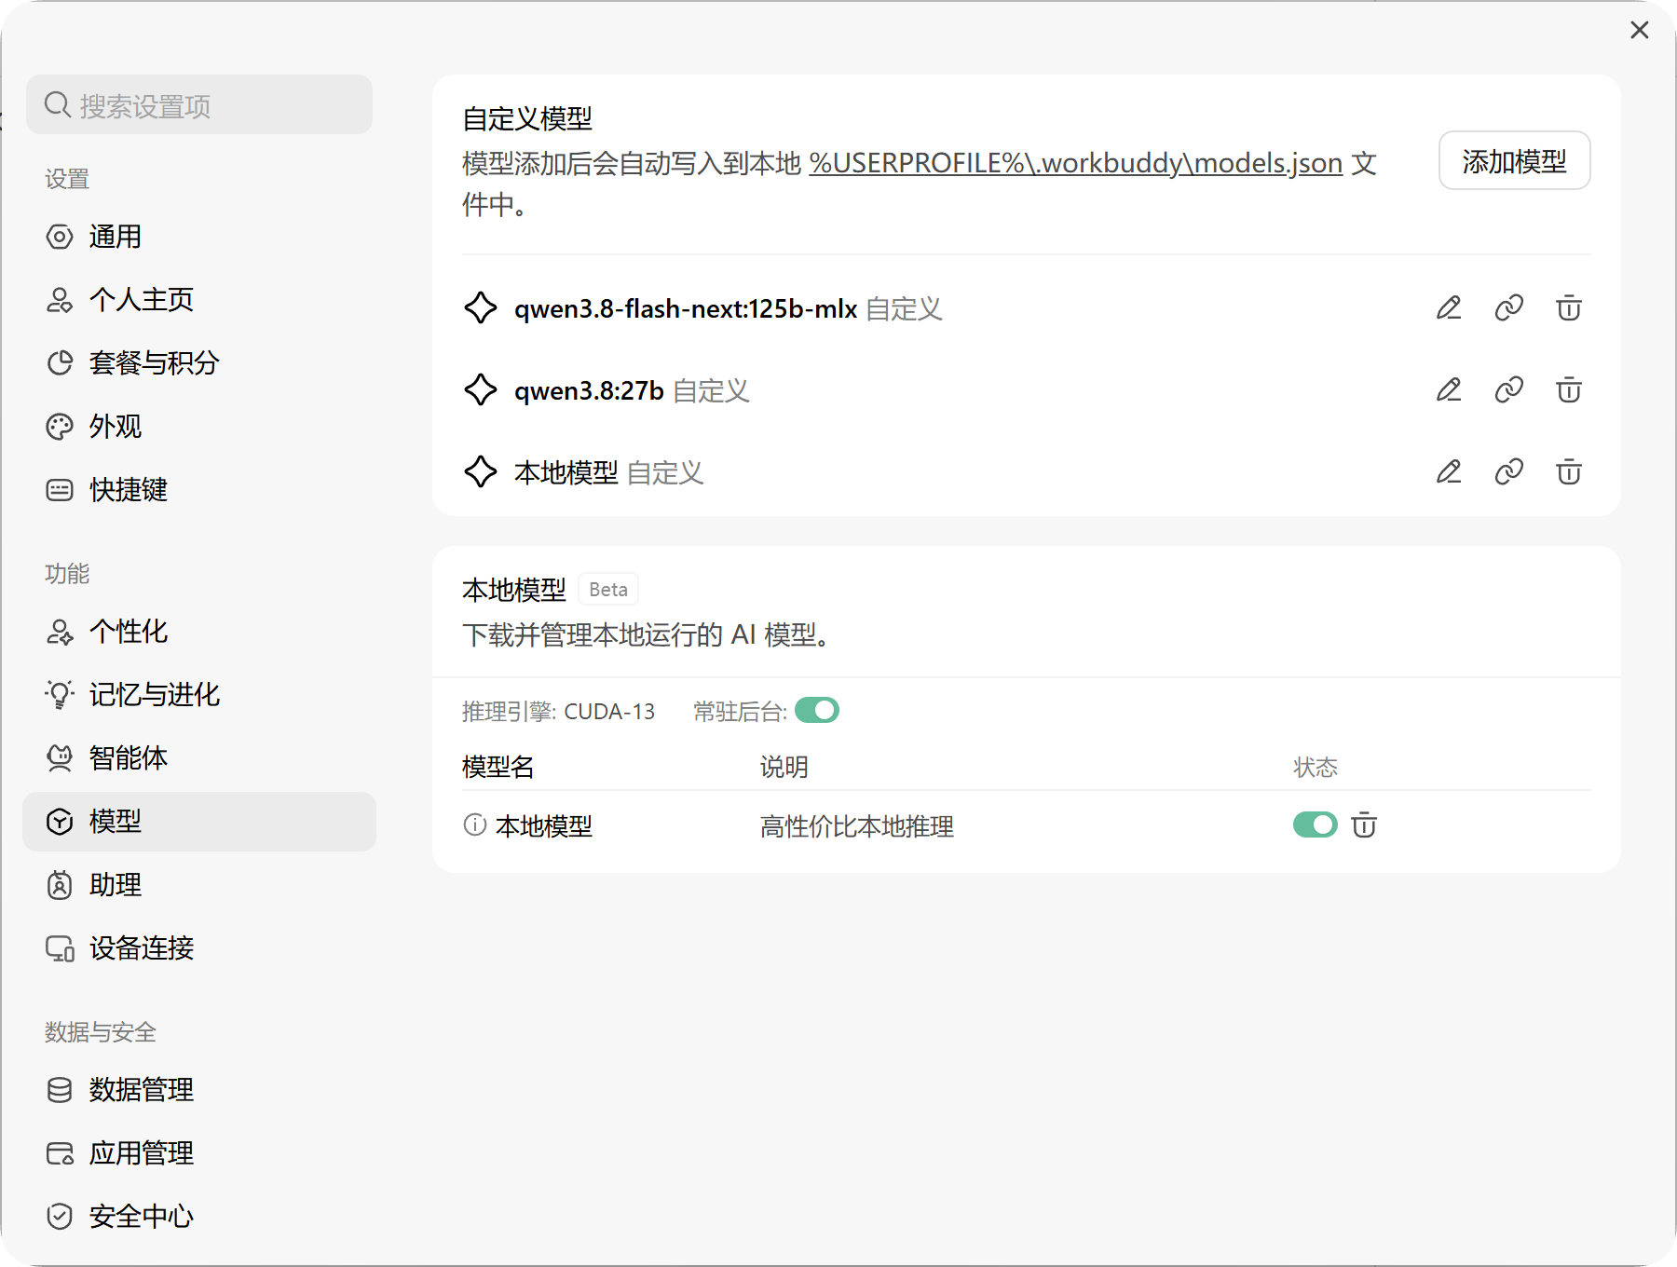1677x1267 pixels.
Task: Open 快捷键 settings
Action: 199,490
